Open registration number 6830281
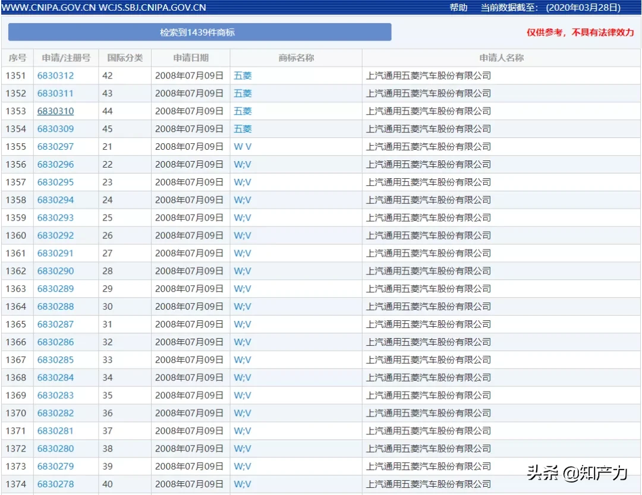Viewport: 642px width, 495px height. coord(56,431)
